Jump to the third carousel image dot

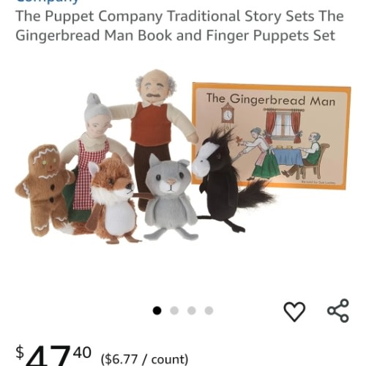tap(192, 310)
